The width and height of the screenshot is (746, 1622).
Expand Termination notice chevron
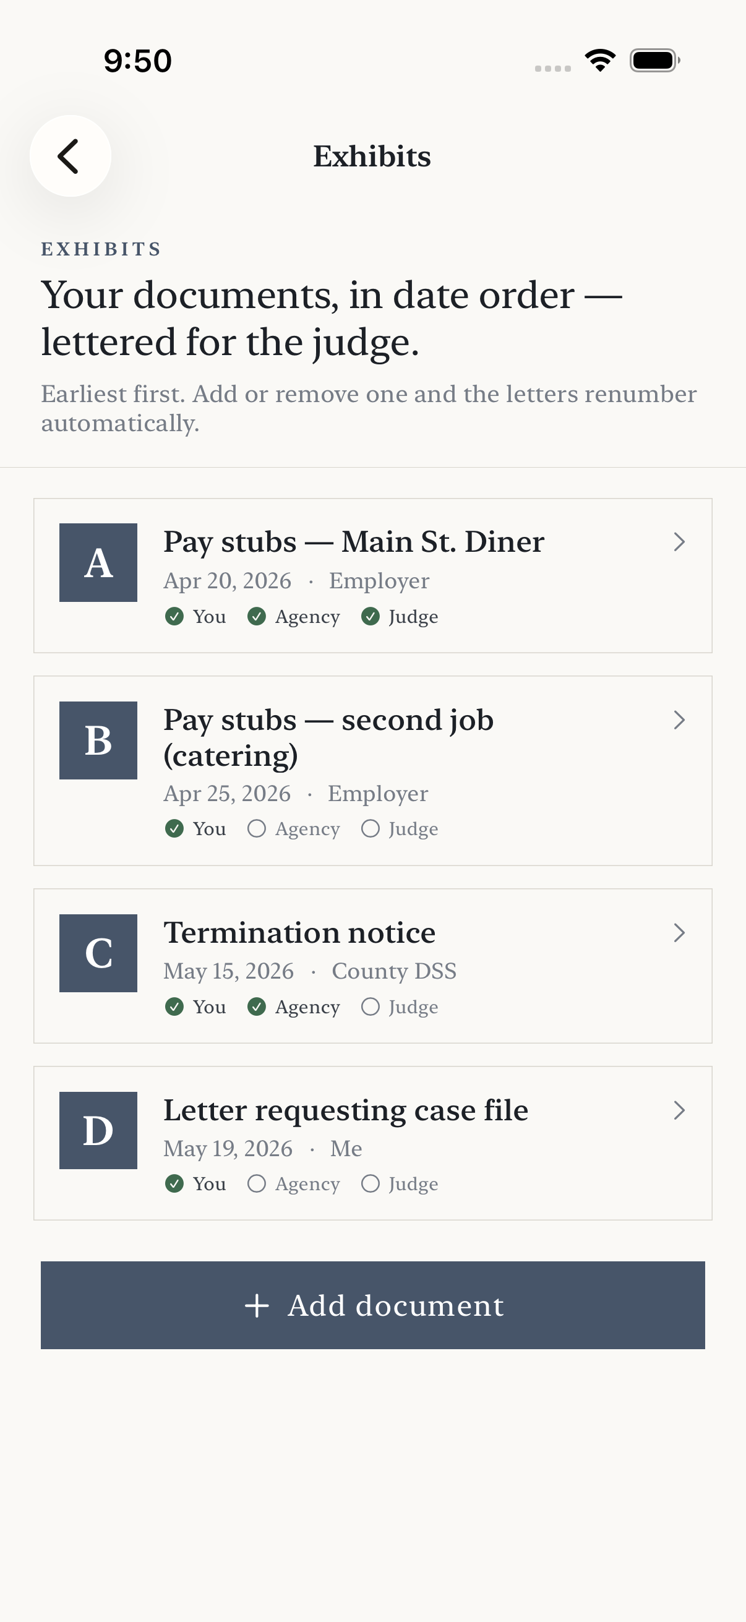pos(679,932)
